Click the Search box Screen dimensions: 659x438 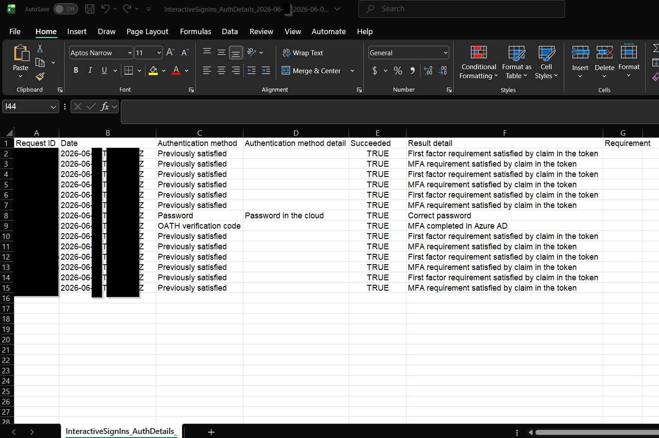pos(461,9)
